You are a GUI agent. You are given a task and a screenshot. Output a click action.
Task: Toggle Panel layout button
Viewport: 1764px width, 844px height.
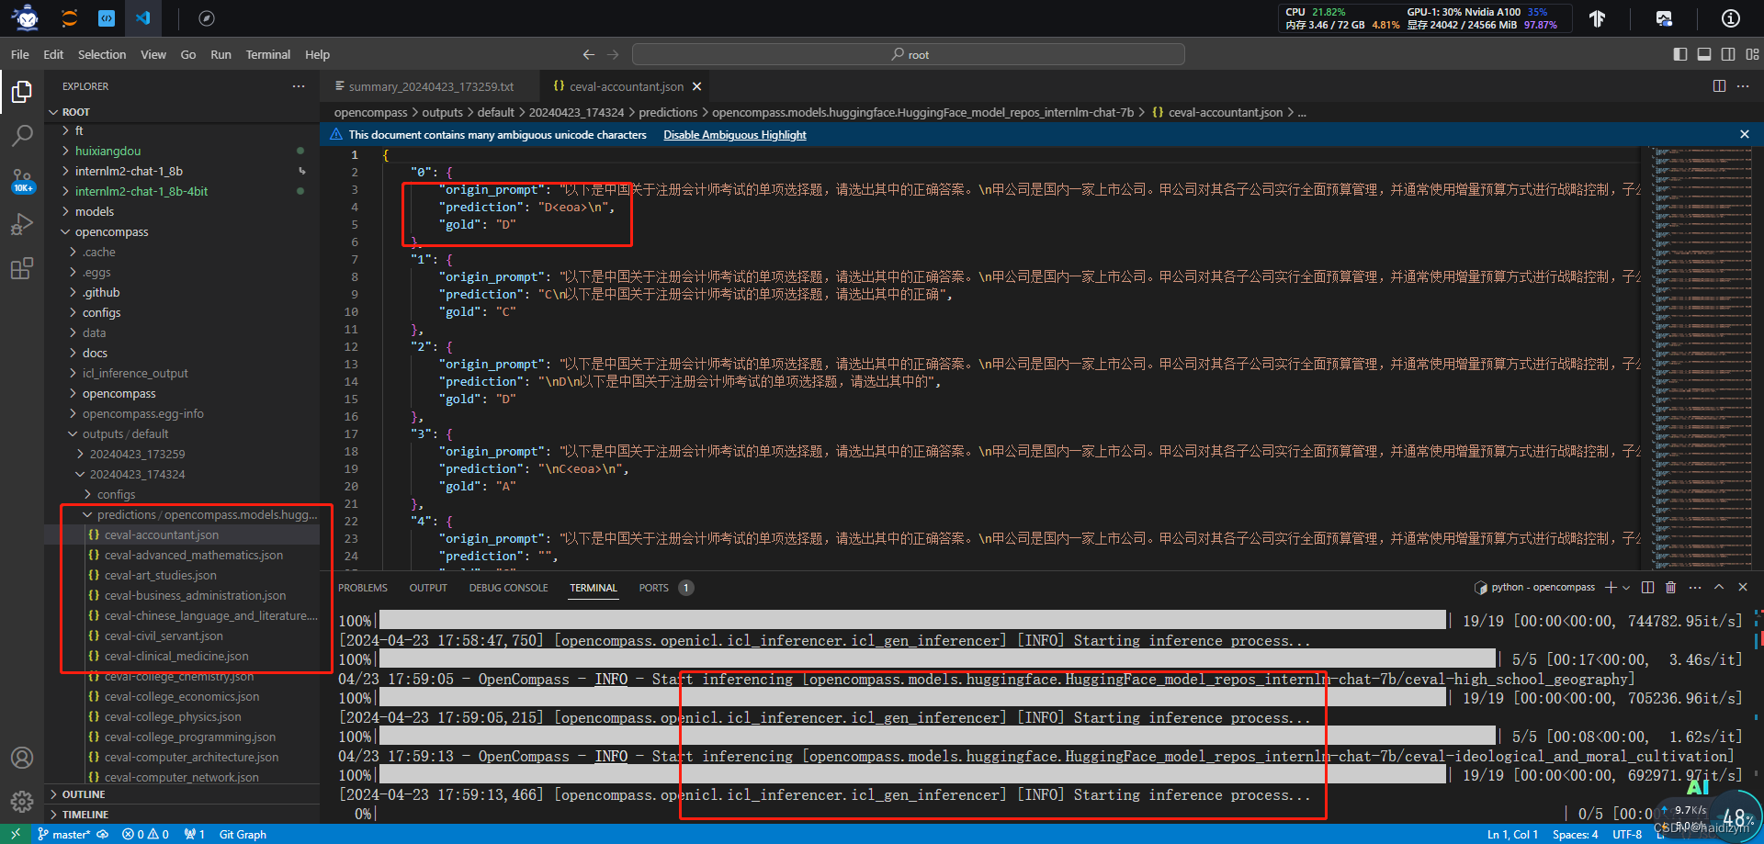[1704, 54]
